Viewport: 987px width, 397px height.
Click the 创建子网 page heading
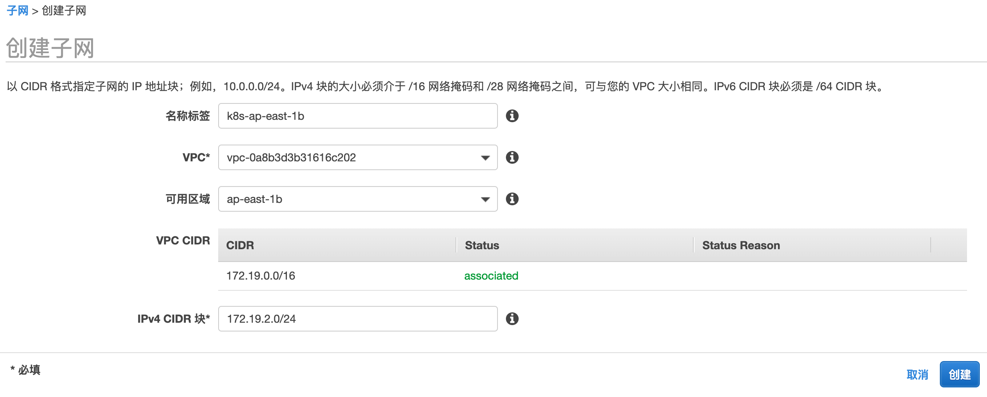click(x=50, y=48)
